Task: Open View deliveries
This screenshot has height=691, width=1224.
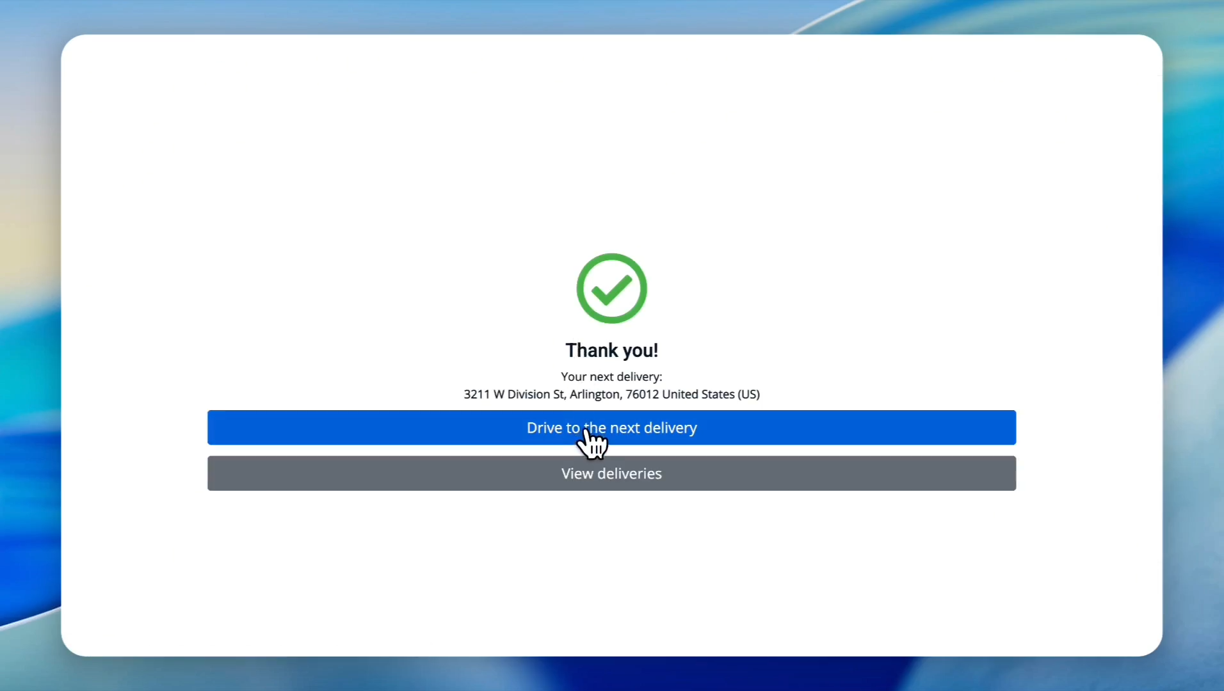Action: coord(611,473)
